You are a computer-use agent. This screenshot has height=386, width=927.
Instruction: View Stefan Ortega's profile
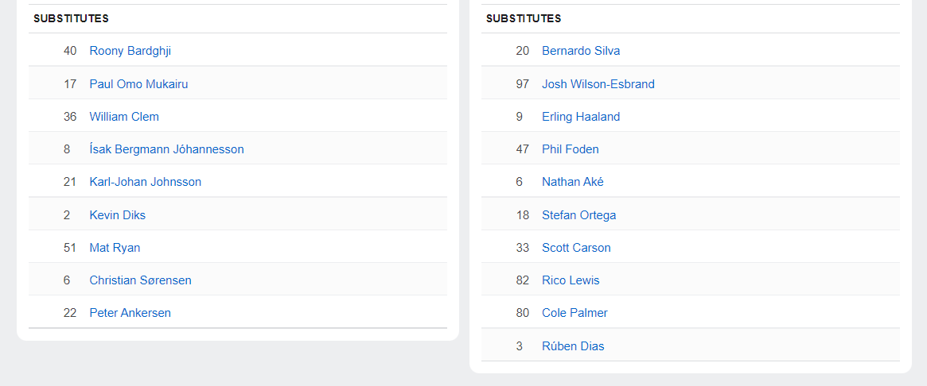pos(578,215)
